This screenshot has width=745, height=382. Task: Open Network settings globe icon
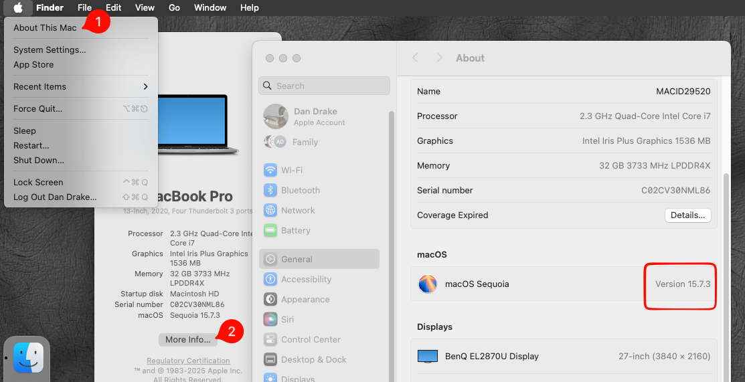[x=270, y=210]
